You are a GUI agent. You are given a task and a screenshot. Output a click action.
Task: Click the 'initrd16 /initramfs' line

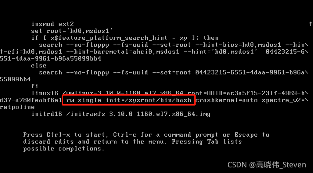click(121, 114)
